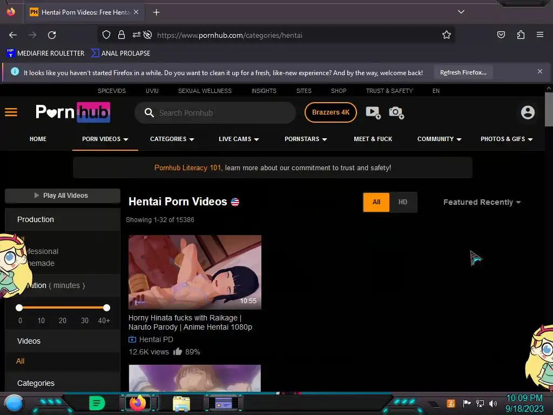Open the Firefox application hamburger menu
Screen dimensions: 553x415
coord(539,35)
